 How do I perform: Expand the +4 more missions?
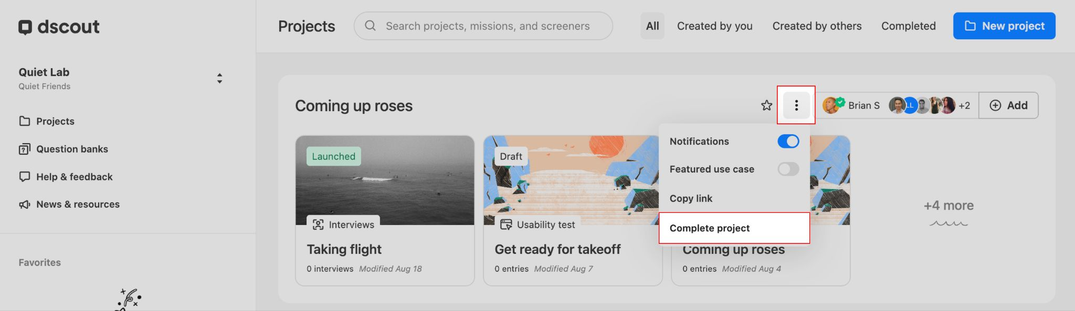click(x=948, y=206)
